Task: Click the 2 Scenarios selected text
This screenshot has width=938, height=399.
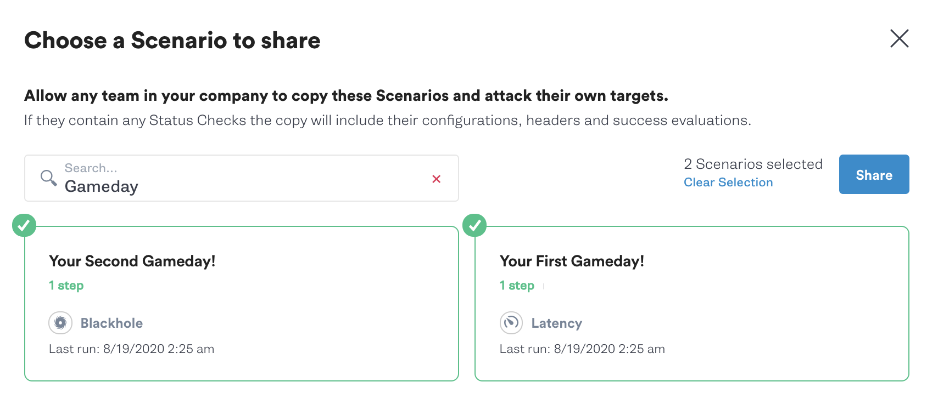Action: [753, 164]
